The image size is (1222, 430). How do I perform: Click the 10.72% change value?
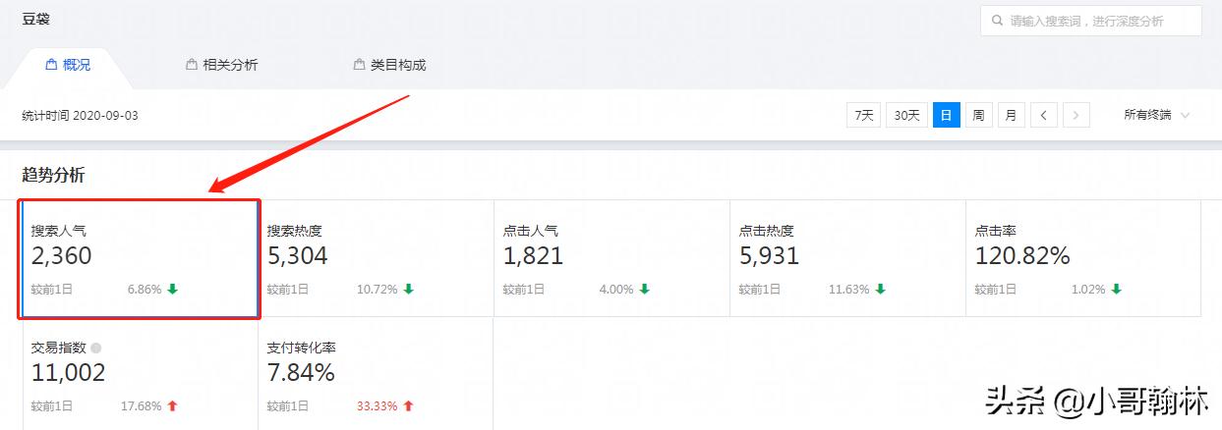point(378,290)
